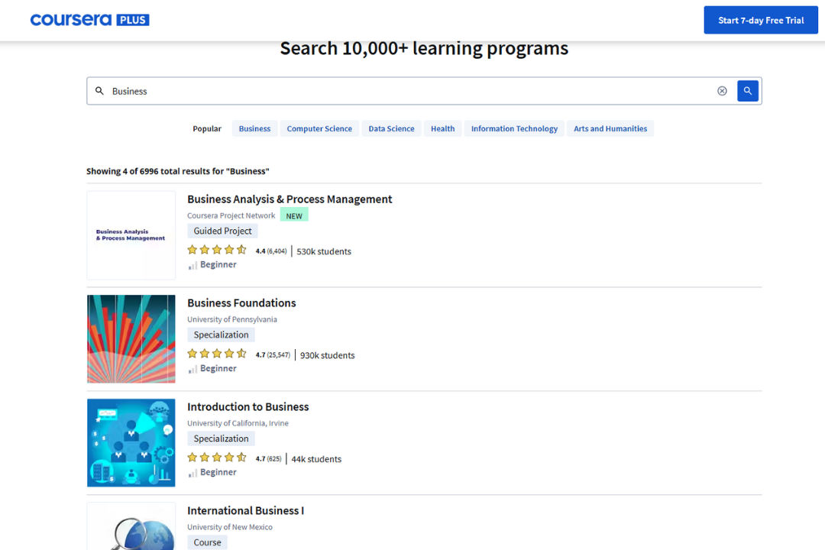Click the NEW badge on Business Analysis & Process Management
825x550 pixels.
tap(294, 215)
